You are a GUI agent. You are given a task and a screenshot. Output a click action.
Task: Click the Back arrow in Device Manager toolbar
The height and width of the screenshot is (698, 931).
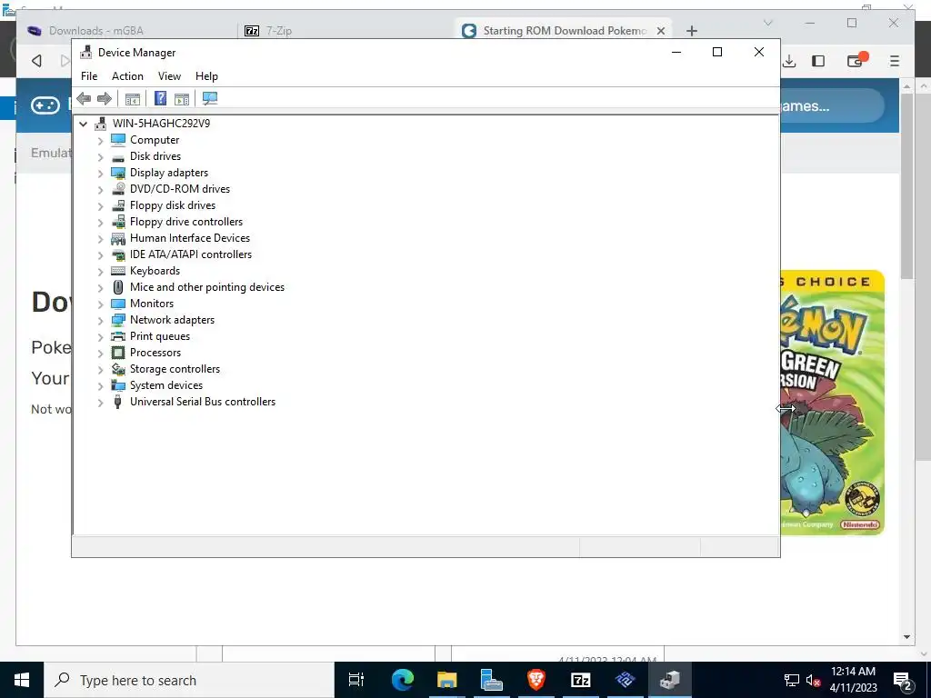click(x=84, y=98)
